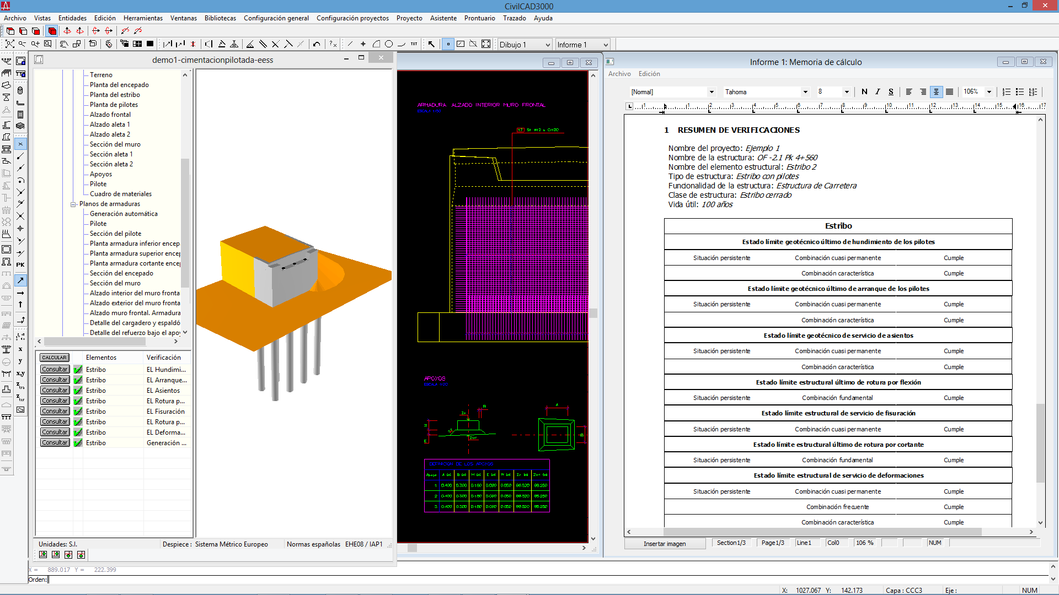1059x595 pixels.
Task: Toggle italic formatting in report editor
Action: 878,92
